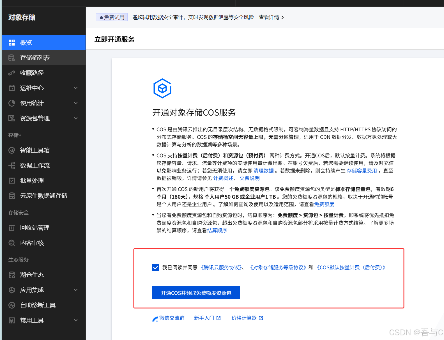Screen dimensions: 444x340
Task: Open 批量处理 in the sidebar
Action: (44, 181)
